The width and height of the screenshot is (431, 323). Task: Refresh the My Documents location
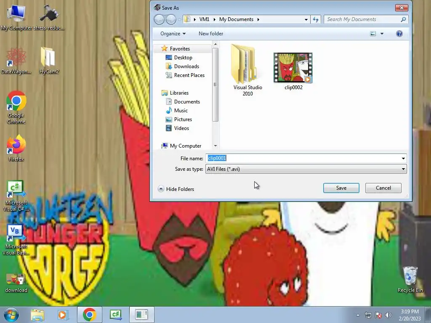pyautogui.click(x=316, y=19)
